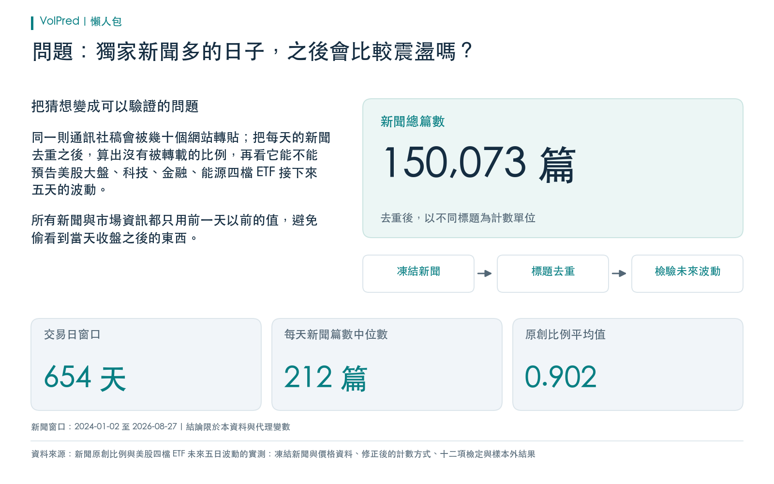
Task: Click the 交易日窗口 card label
Action: coord(73,334)
